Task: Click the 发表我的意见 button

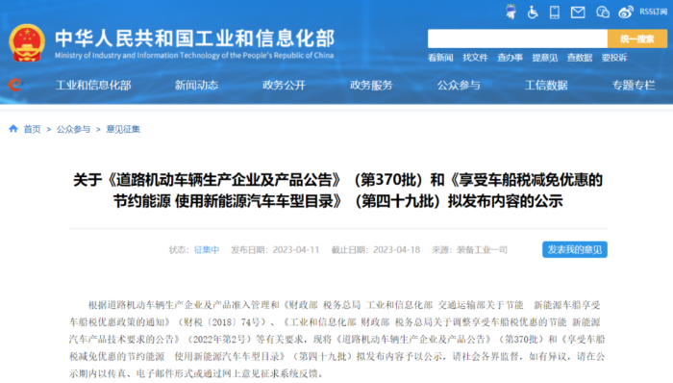Action: point(575,249)
